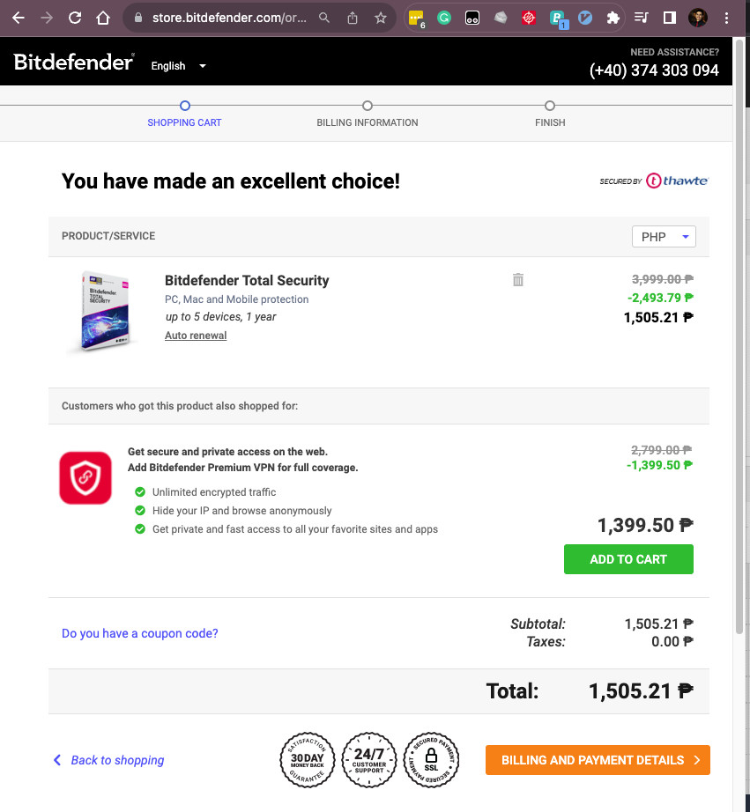750x812 pixels.
Task: Click the Auto renewal link
Action: tap(196, 336)
